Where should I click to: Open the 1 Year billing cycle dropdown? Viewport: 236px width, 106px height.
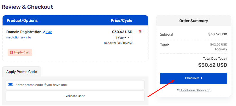(123, 38)
